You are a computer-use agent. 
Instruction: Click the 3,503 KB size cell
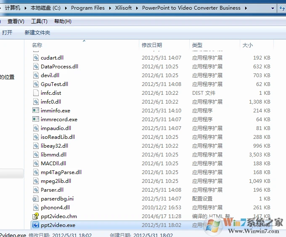tap(260, 155)
